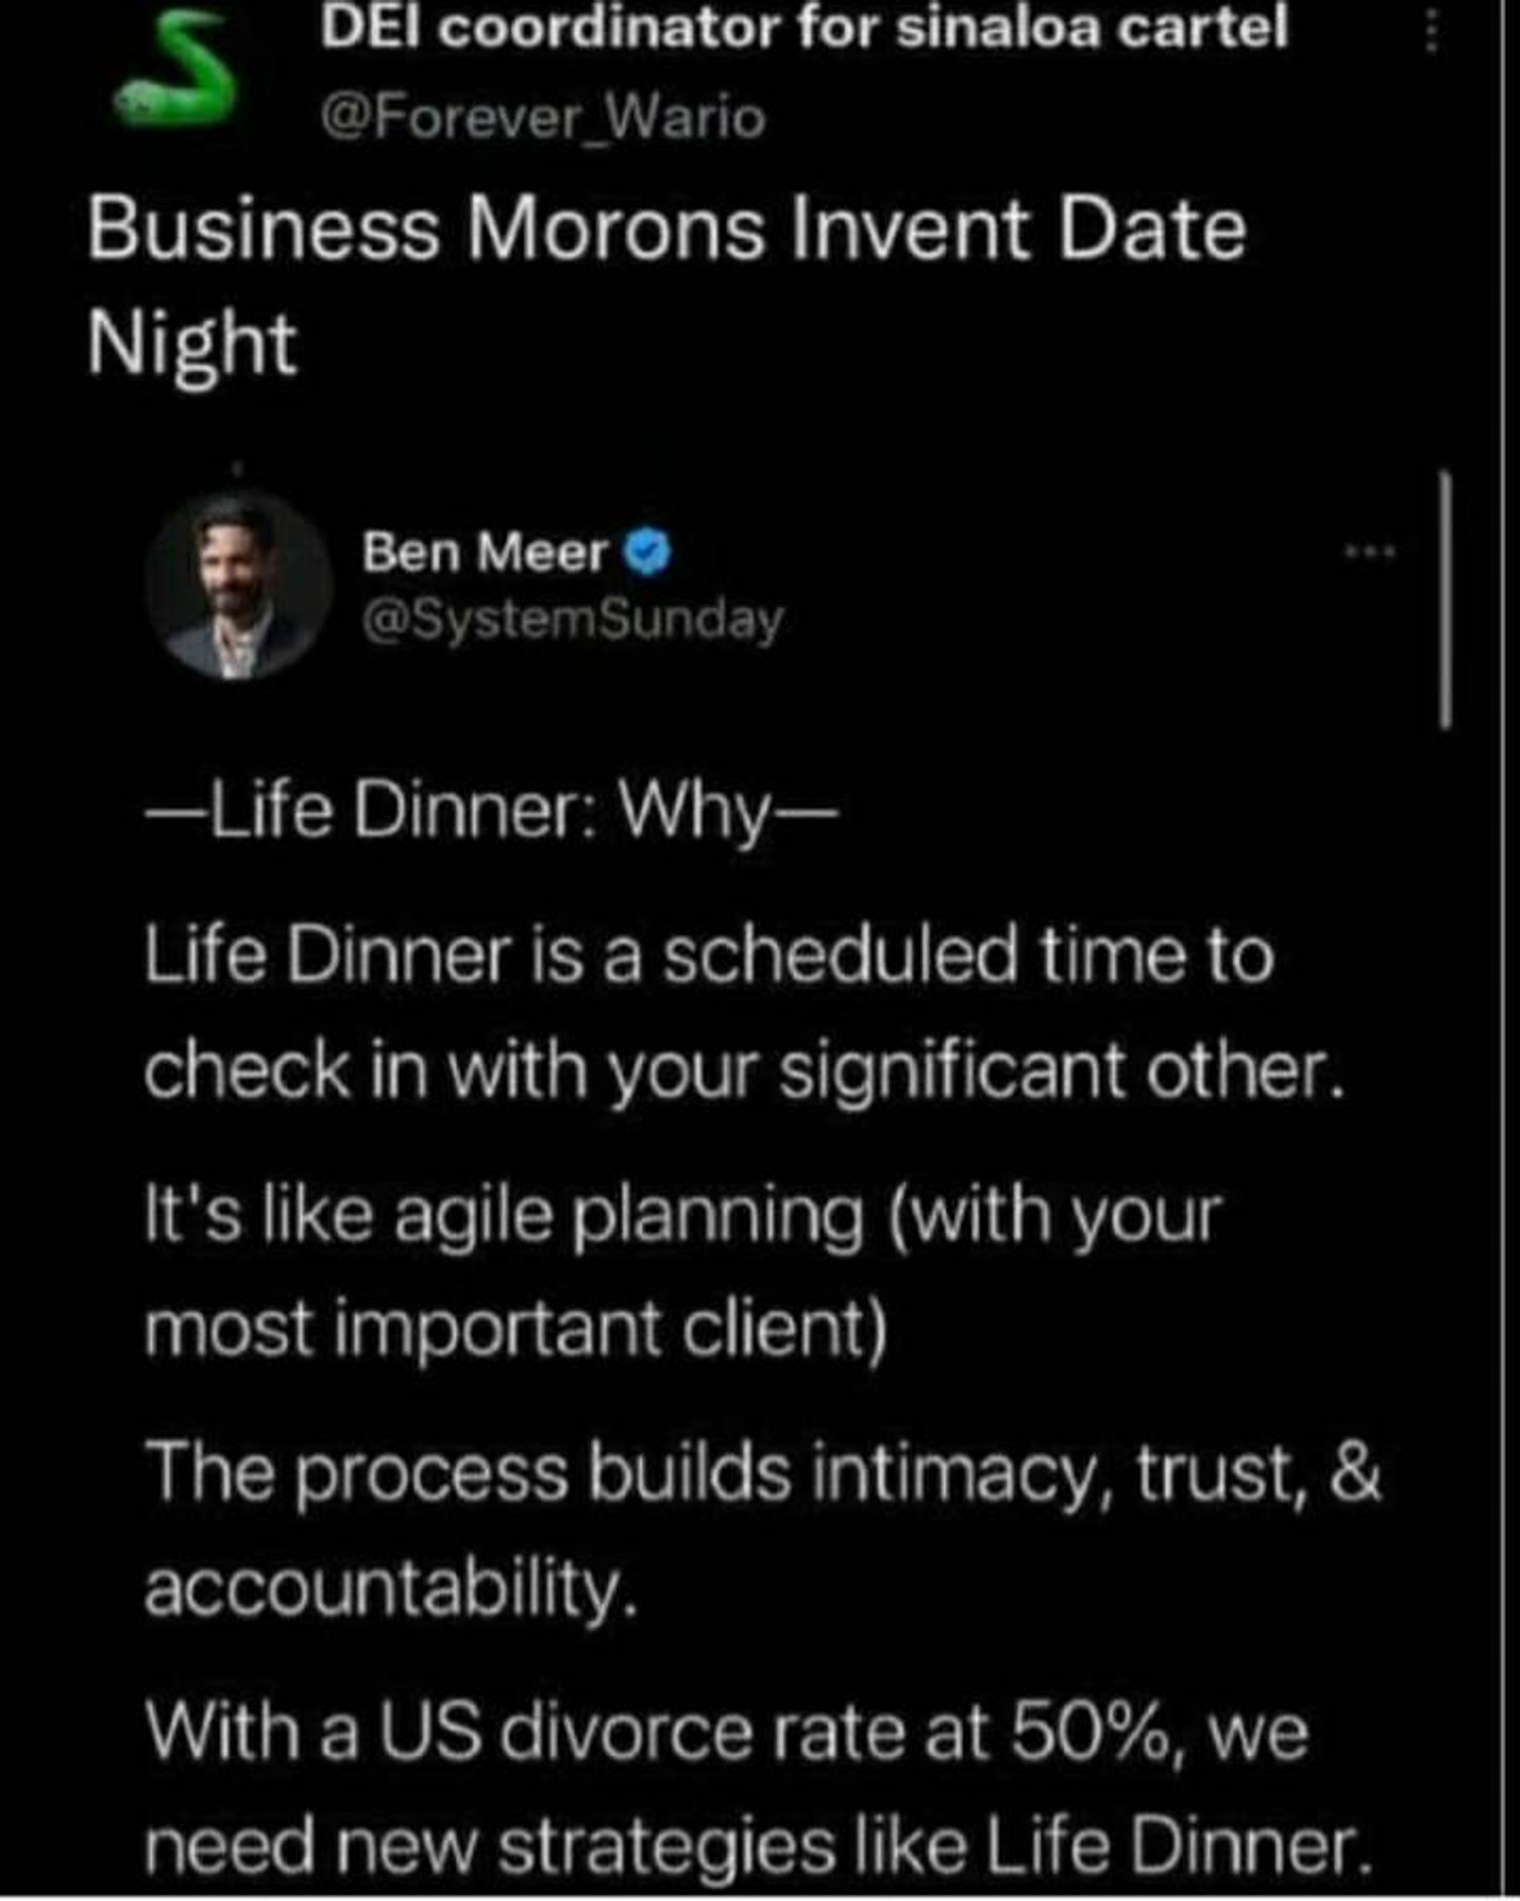Screen dimensions: 1520x1901
Task: Open the @Forever_Wario handle
Action: pos(542,118)
